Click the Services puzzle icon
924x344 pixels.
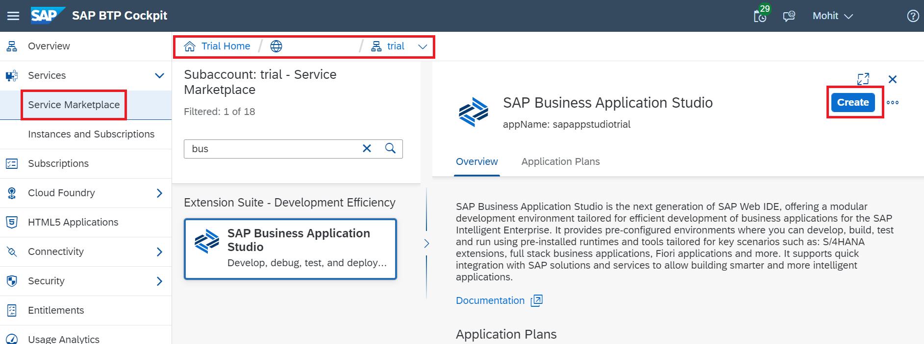[12, 75]
